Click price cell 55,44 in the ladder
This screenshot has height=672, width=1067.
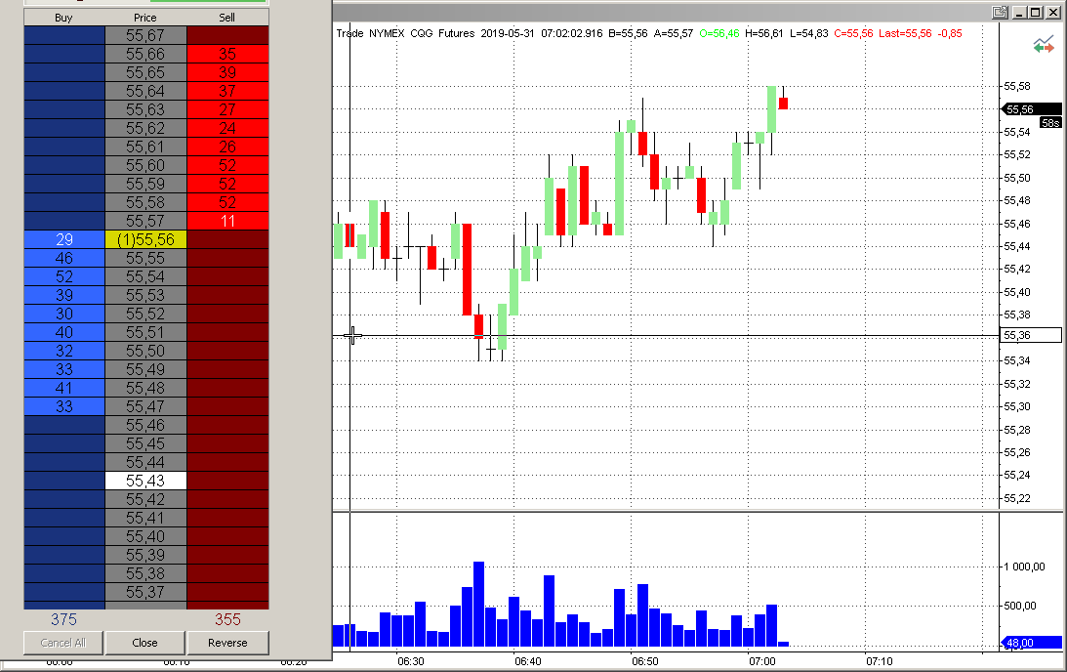tap(145, 462)
